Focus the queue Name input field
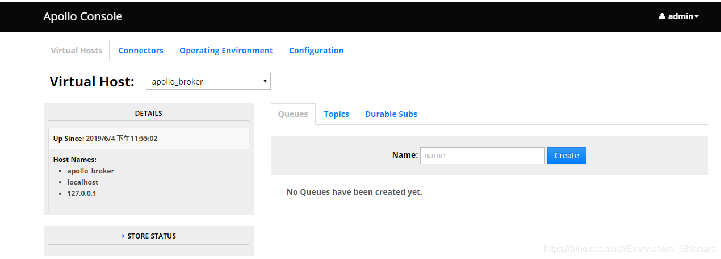This screenshot has height=259, width=721. [483, 156]
